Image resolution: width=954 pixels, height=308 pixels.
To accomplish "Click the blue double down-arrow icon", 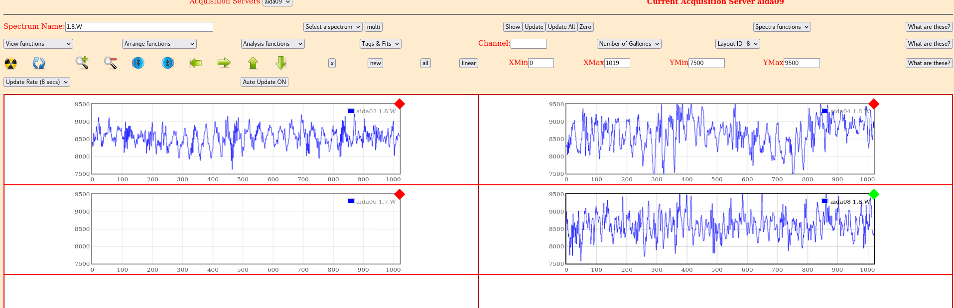I will click(138, 63).
